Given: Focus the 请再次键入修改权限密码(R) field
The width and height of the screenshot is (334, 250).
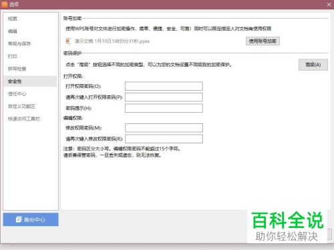Looking at the screenshot, I should 164,139.
